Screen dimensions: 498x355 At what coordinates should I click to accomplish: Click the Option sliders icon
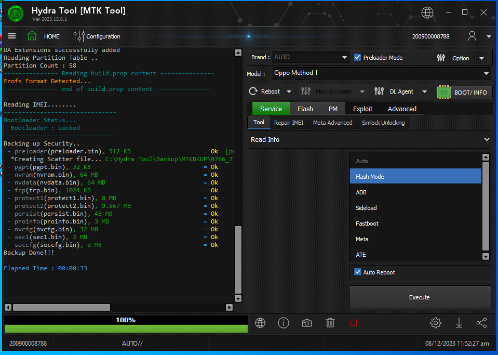pyautogui.click(x=441, y=58)
